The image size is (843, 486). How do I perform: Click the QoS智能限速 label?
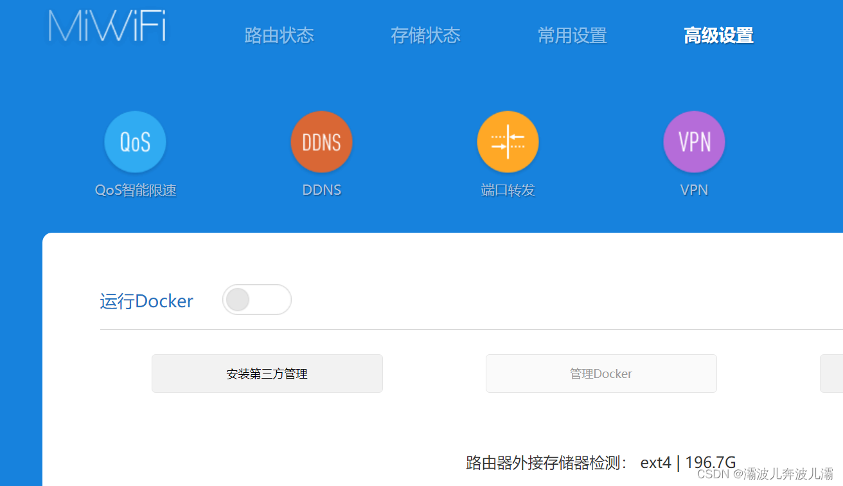point(136,190)
